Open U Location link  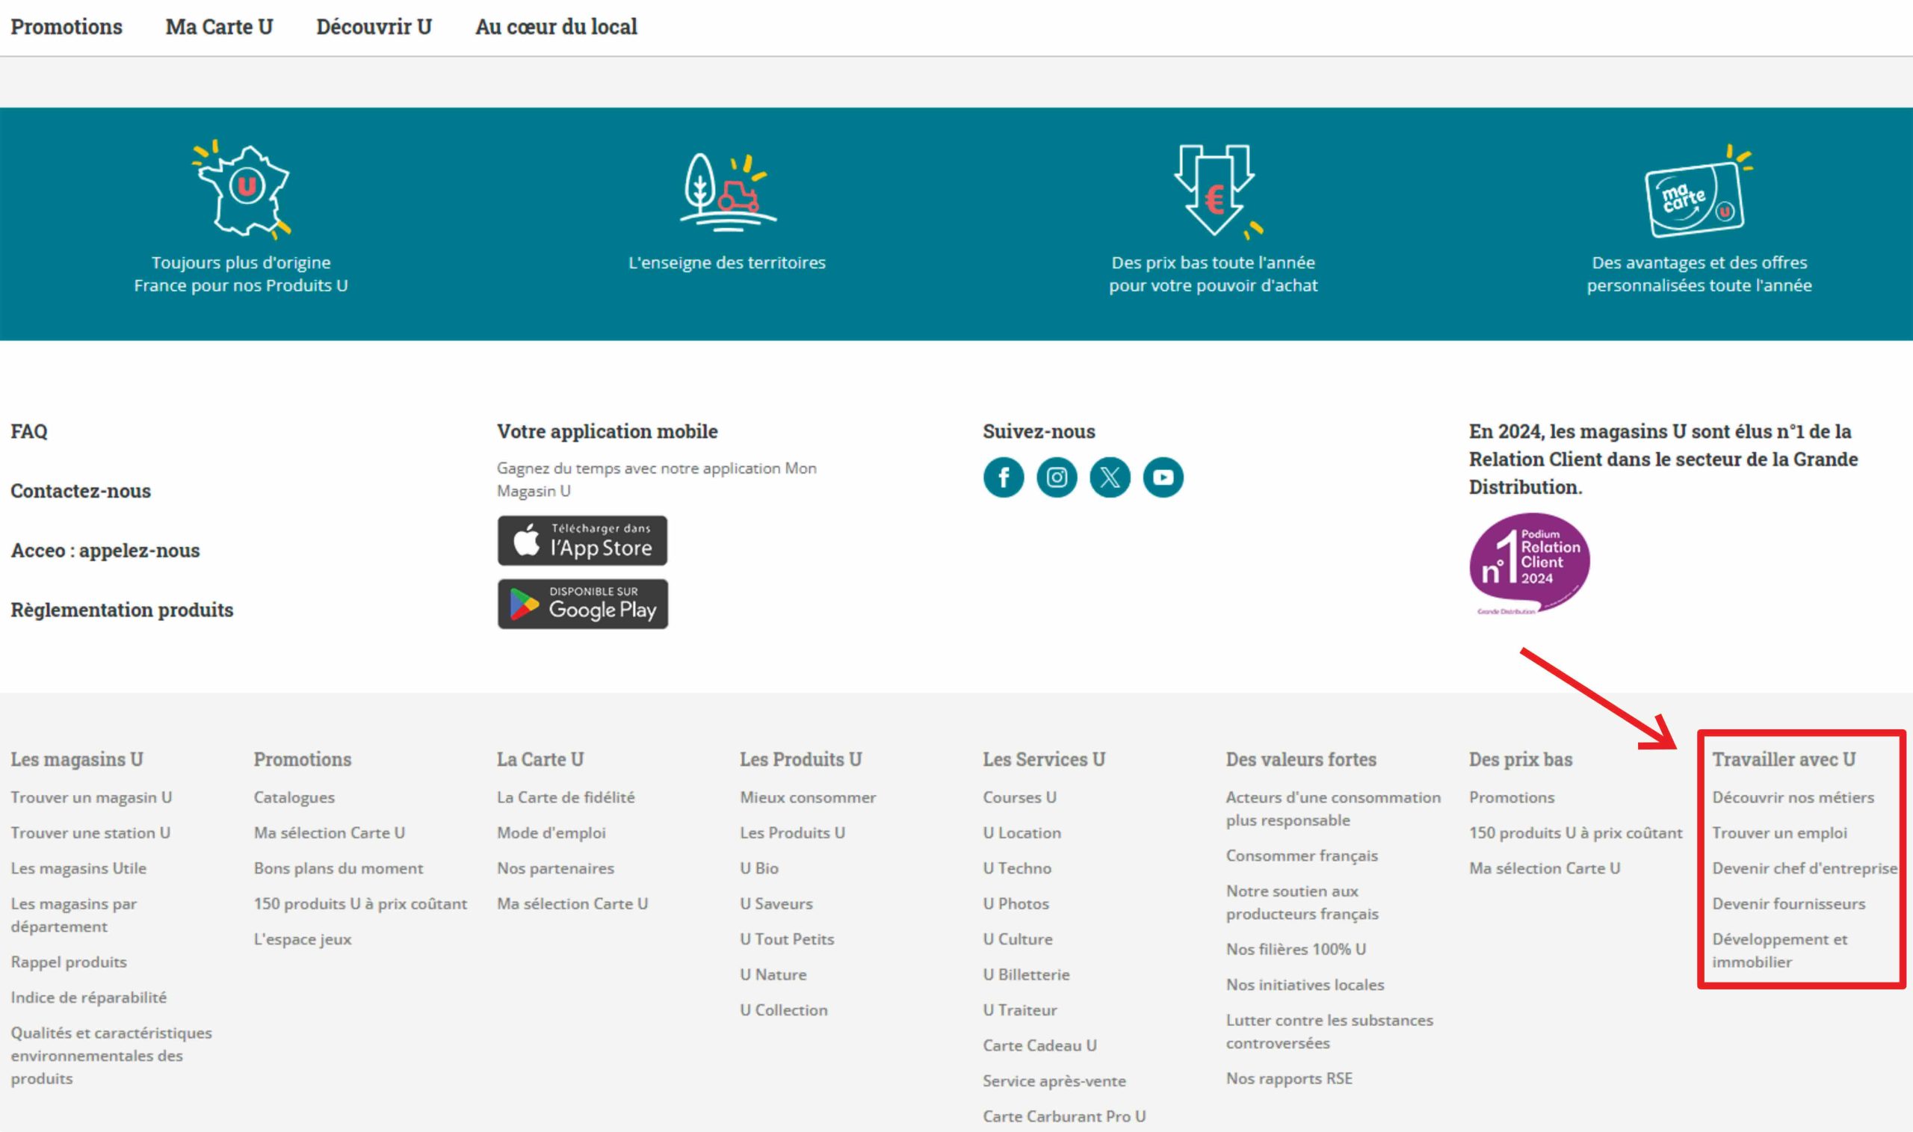coord(1022,832)
